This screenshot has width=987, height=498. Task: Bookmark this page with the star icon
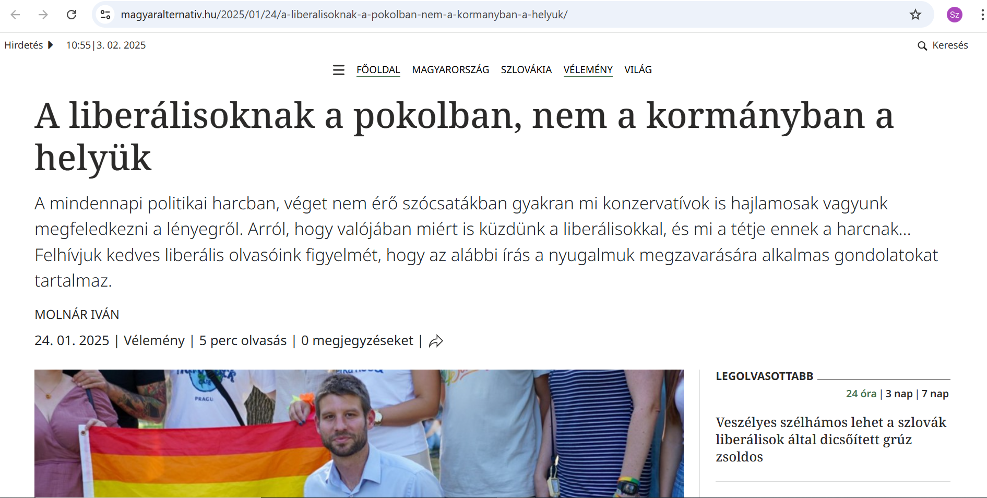(915, 15)
